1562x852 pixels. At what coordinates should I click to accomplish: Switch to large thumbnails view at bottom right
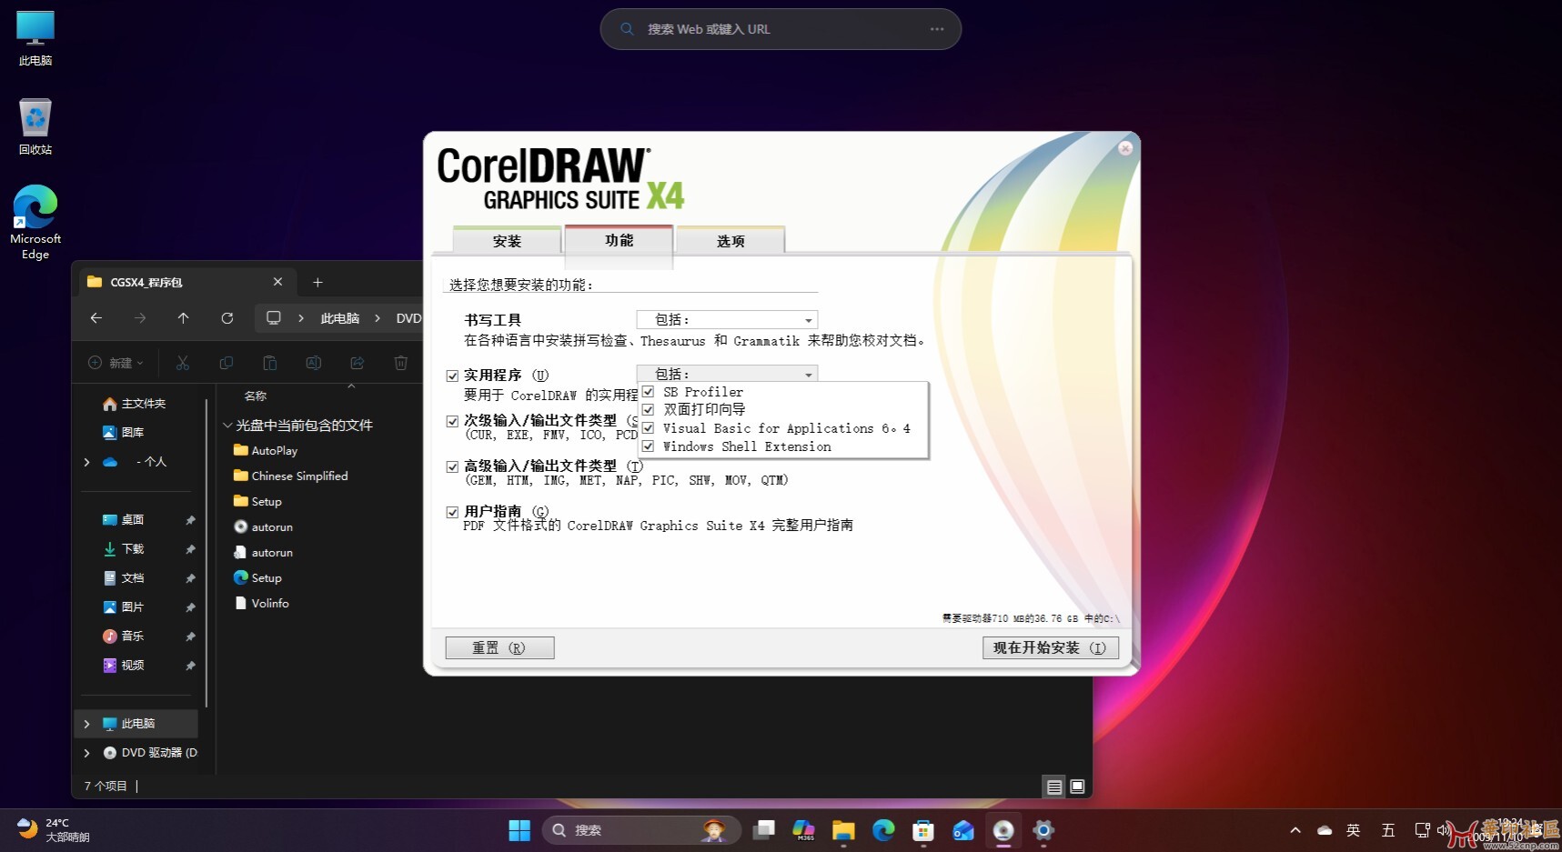coord(1077,787)
